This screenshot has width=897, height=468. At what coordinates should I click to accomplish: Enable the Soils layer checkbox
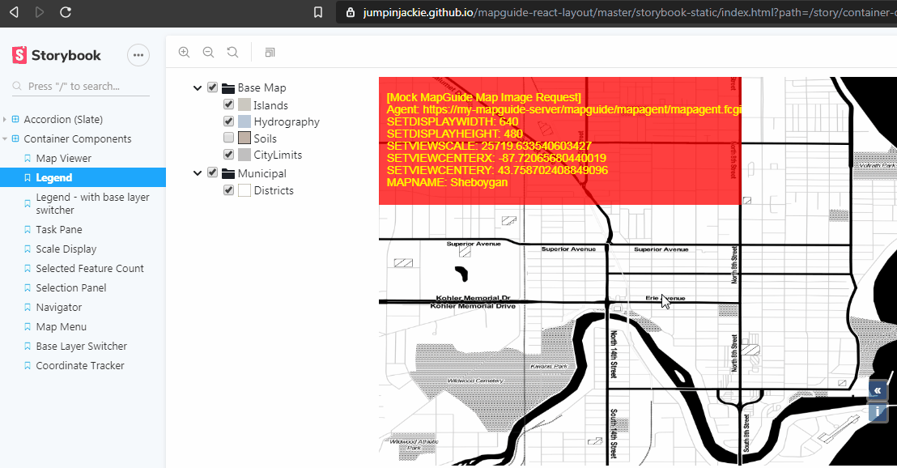tap(228, 138)
